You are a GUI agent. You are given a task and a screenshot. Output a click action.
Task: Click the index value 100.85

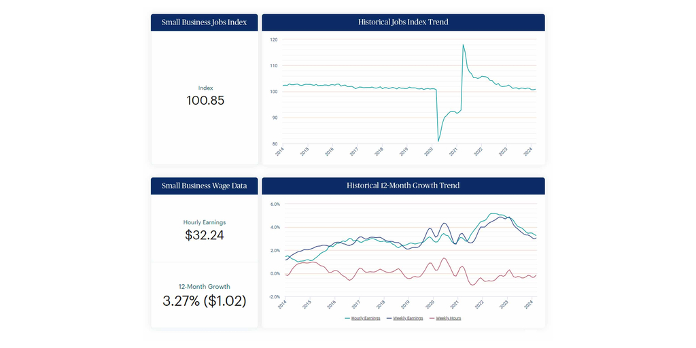coord(205,101)
